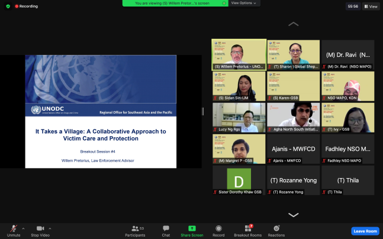Click the red Recording indicator

tap(25, 6)
